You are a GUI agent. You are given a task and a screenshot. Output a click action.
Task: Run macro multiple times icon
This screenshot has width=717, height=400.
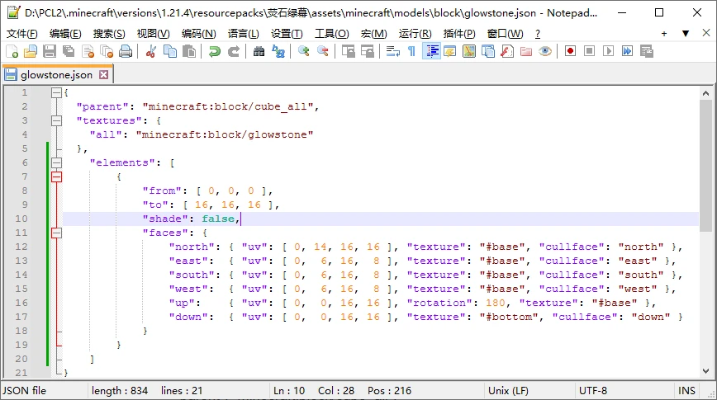coord(628,51)
